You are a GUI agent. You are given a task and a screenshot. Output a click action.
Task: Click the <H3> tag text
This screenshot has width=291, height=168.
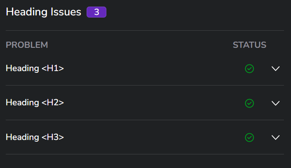point(53,137)
